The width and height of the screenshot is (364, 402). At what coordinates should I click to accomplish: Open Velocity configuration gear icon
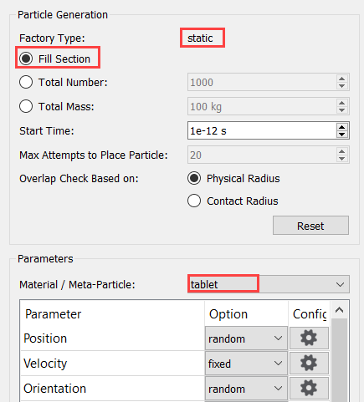click(309, 364)
